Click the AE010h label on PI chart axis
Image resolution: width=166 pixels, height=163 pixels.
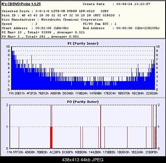point(56,93)
